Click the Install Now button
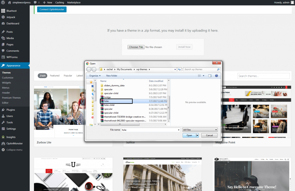The height and width of the screenshot is (191, 295). pos(184,47)
